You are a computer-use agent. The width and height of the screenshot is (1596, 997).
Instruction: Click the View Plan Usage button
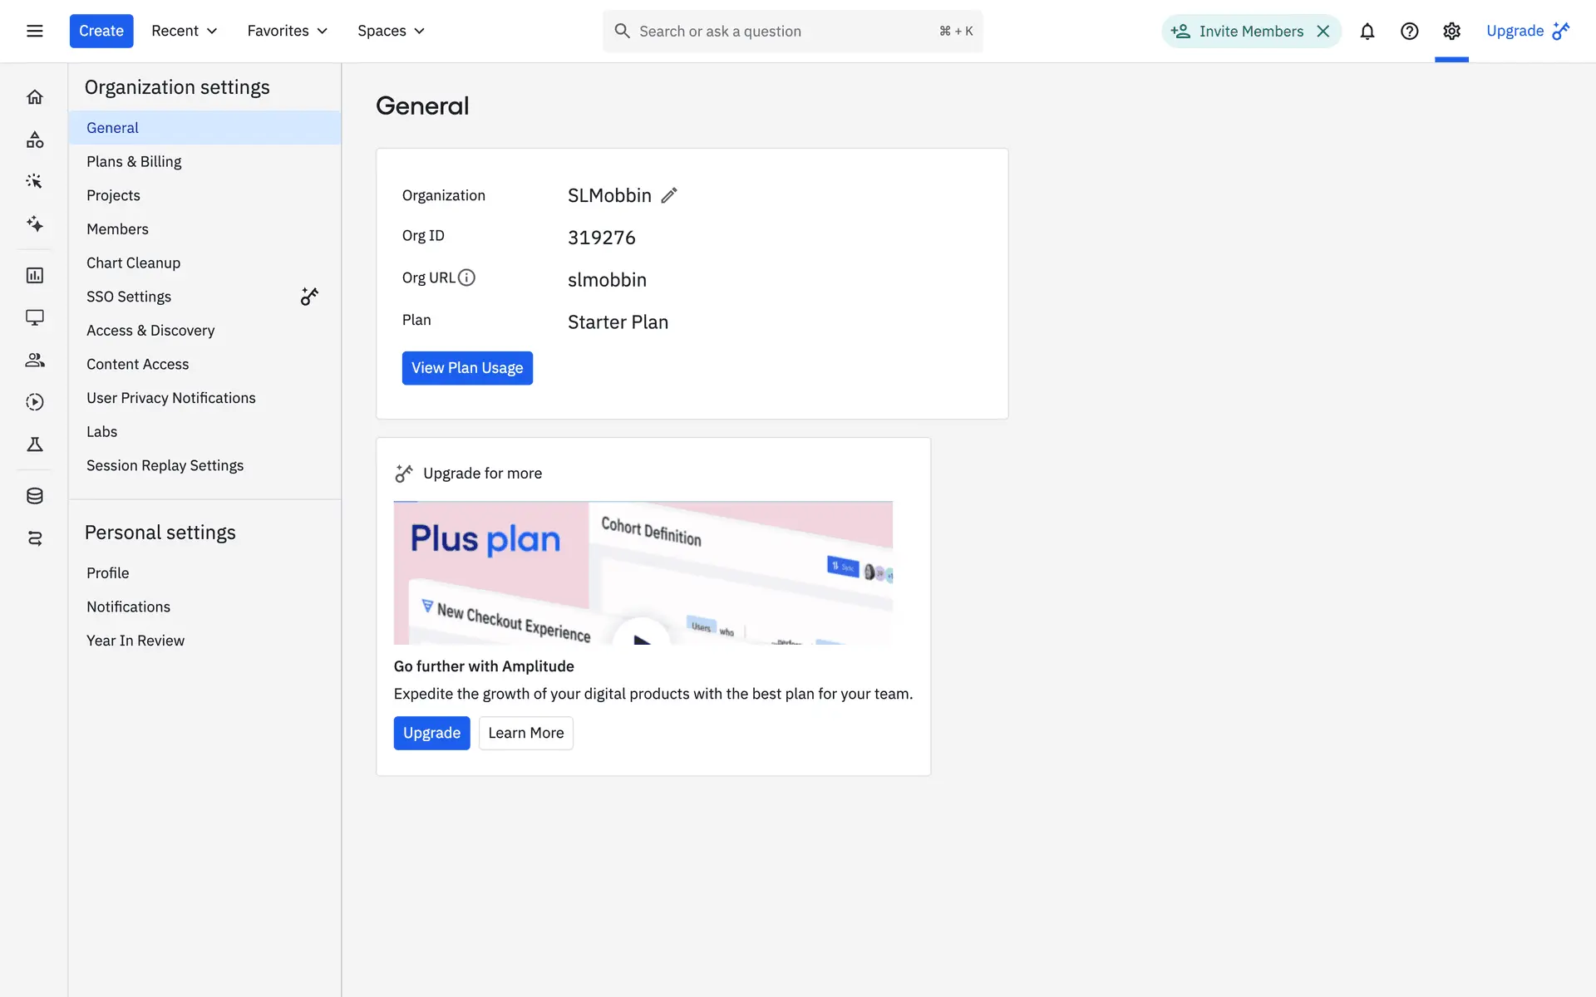467,368
